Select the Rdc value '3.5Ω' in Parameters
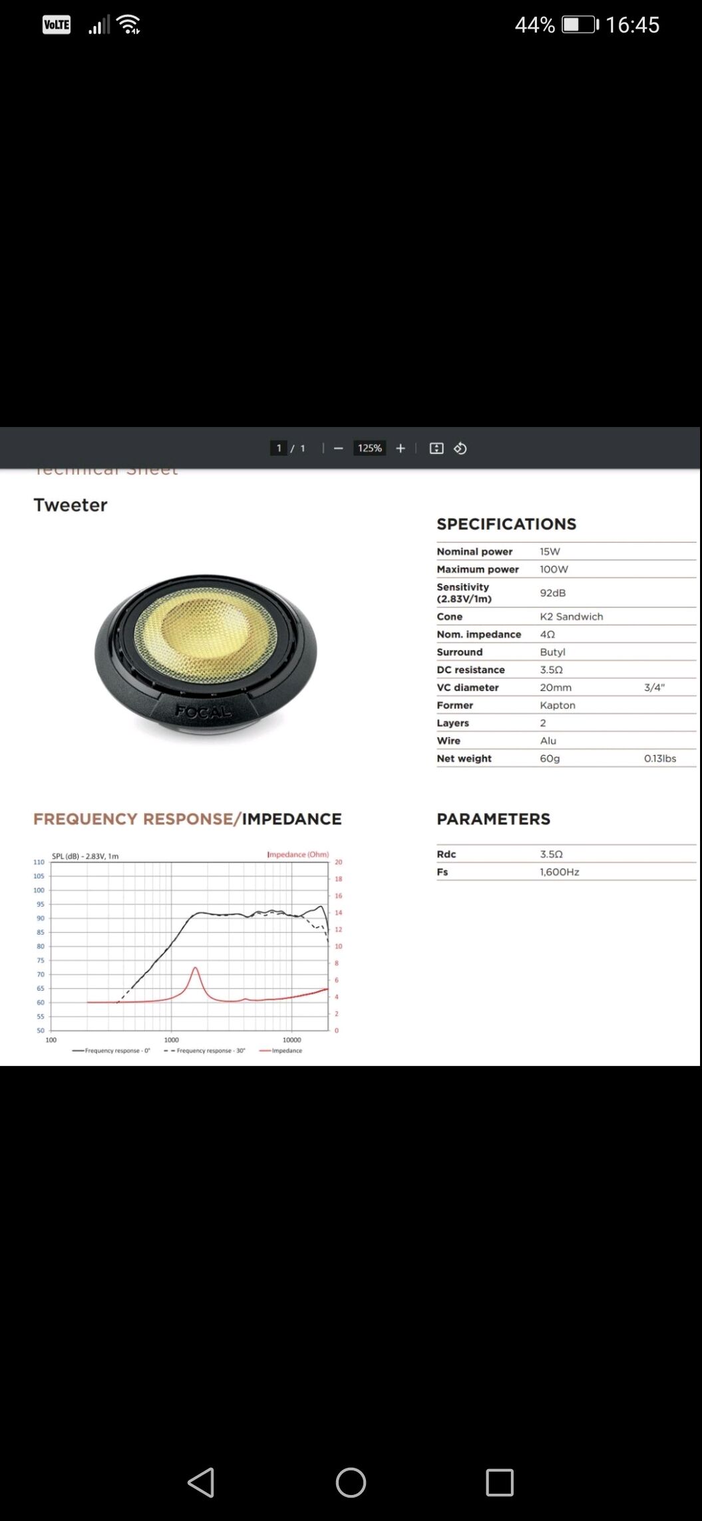Screen dimensions: 702x1521 [551, 854]
